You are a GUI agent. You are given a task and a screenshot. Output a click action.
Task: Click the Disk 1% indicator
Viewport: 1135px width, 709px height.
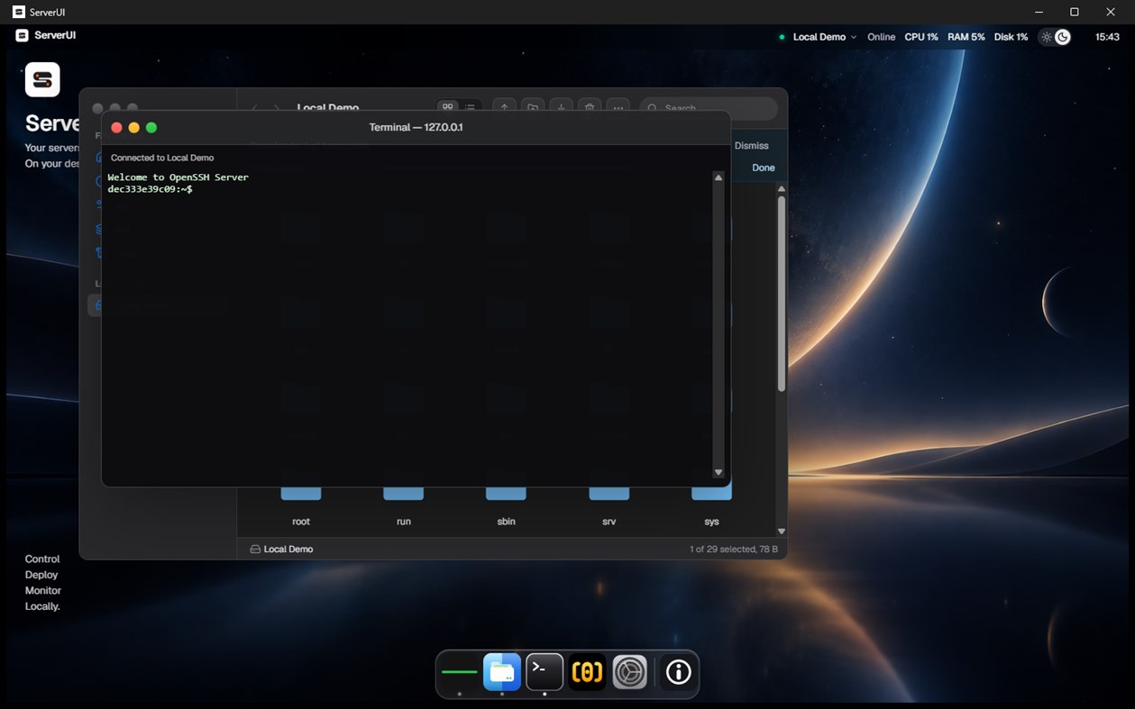(1011, 37)
